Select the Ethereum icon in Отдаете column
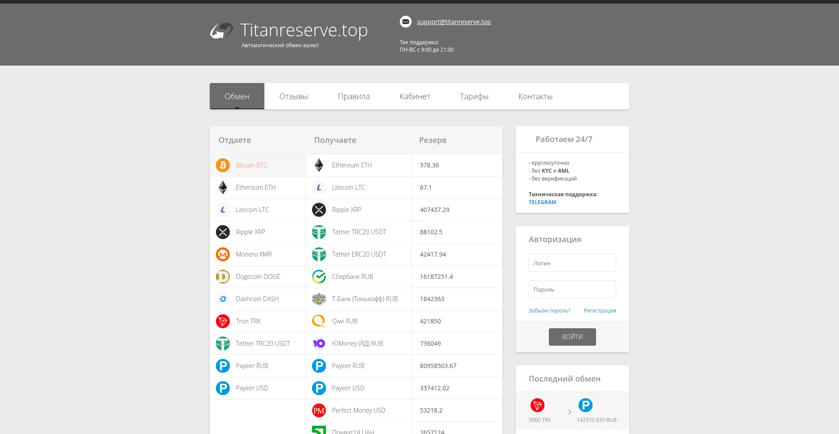Viewport: 839px width, 434px height. [x=223, y=187]
